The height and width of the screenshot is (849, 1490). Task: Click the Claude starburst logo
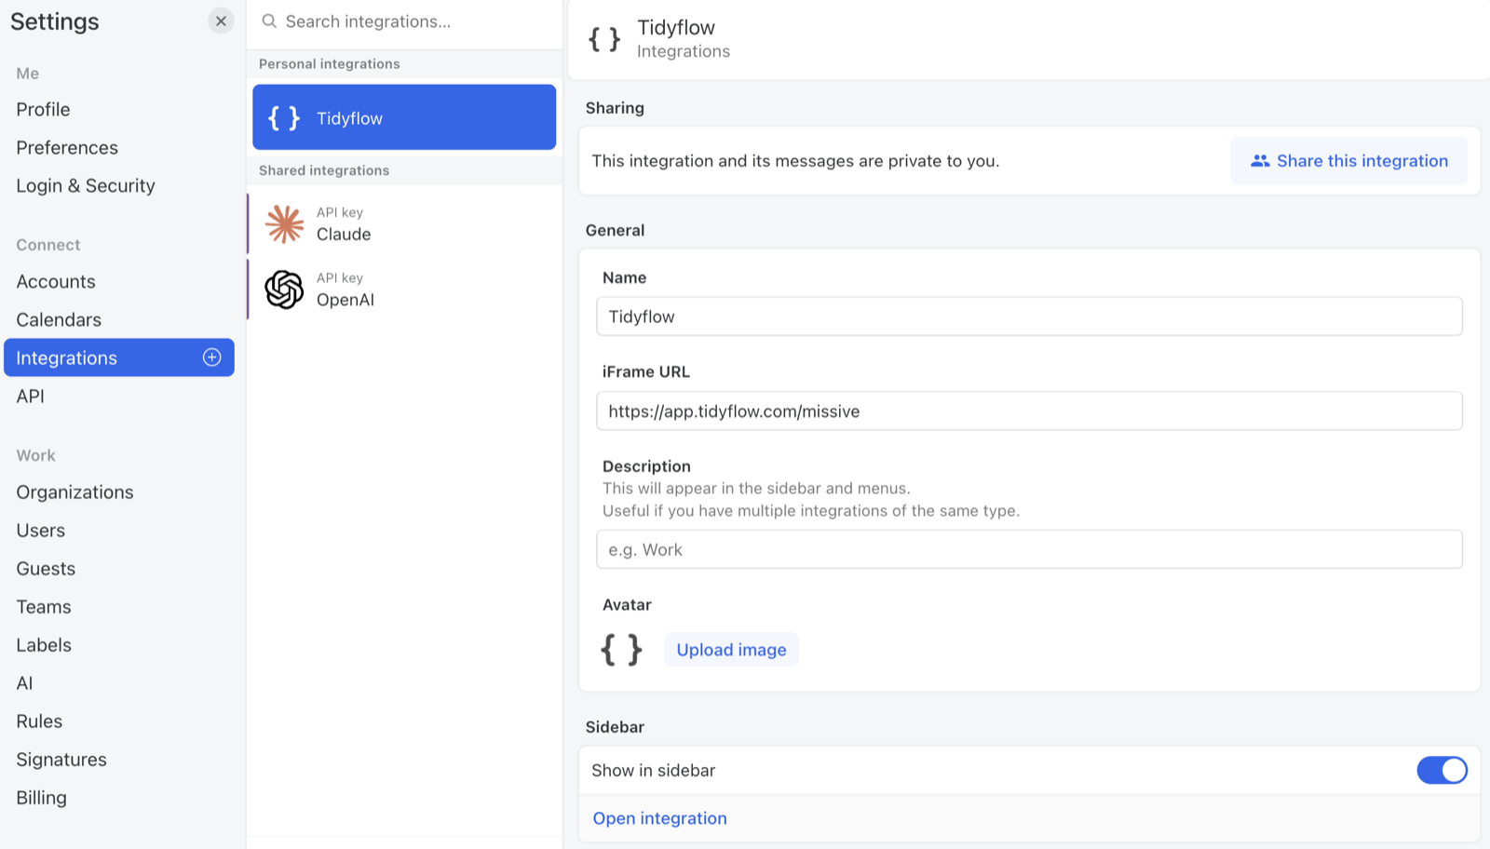(284, 224)
